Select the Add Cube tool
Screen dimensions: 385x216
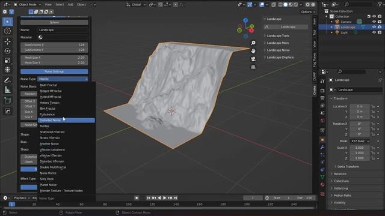pyautogui.click(x=7, y=100)
